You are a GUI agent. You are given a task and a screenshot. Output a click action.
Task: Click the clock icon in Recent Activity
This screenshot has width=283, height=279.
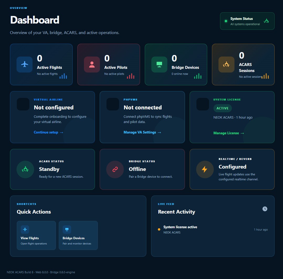point(265,209)
